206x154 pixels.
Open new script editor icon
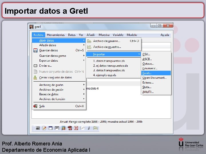(44, 128)
